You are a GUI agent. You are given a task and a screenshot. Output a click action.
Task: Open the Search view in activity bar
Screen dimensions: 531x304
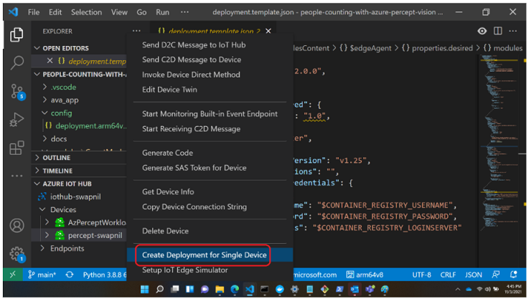[x=17, y=62]
